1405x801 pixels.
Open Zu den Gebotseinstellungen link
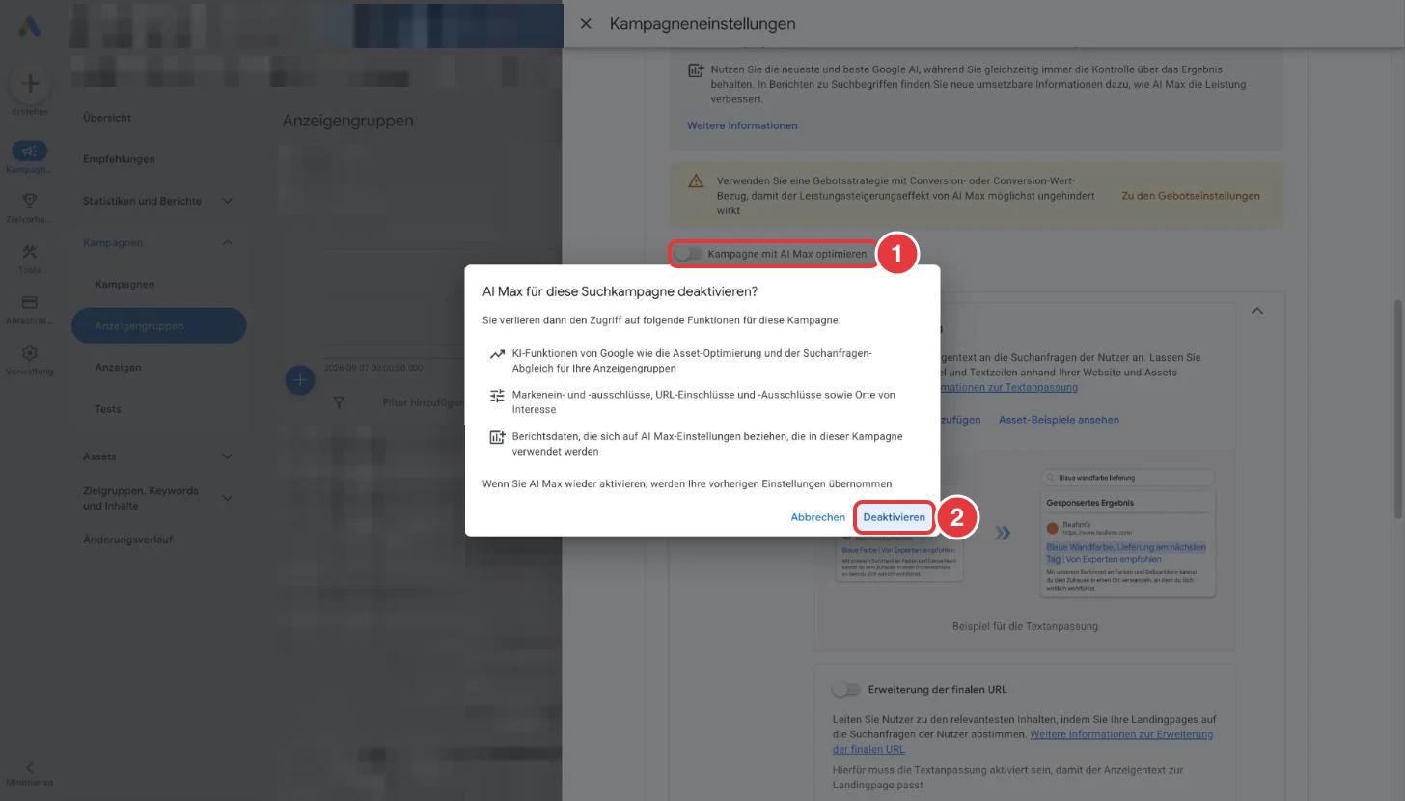click(1191, 196)
